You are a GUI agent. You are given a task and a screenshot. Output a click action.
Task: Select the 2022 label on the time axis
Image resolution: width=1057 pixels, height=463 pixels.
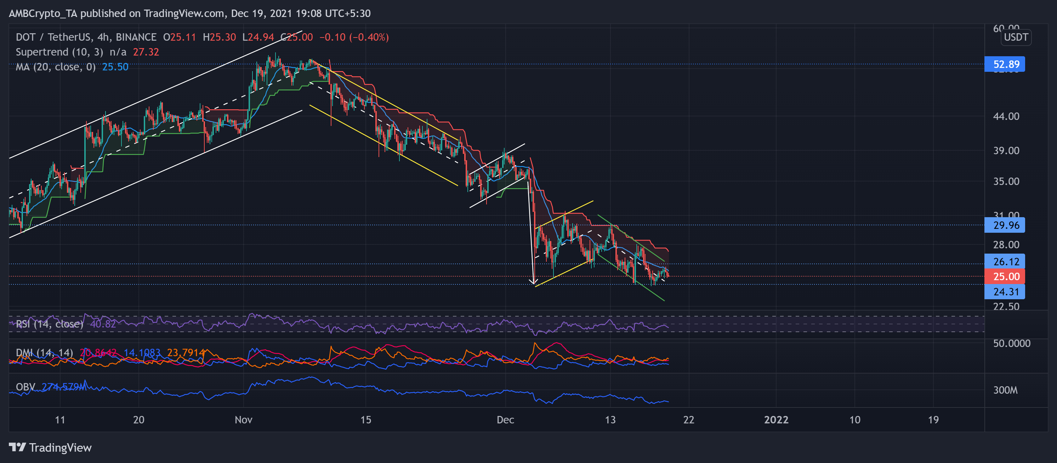[x=777, y=419]
